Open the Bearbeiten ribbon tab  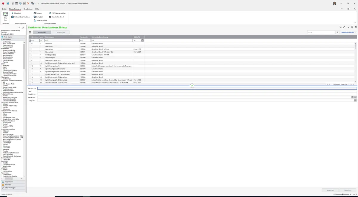28,9
